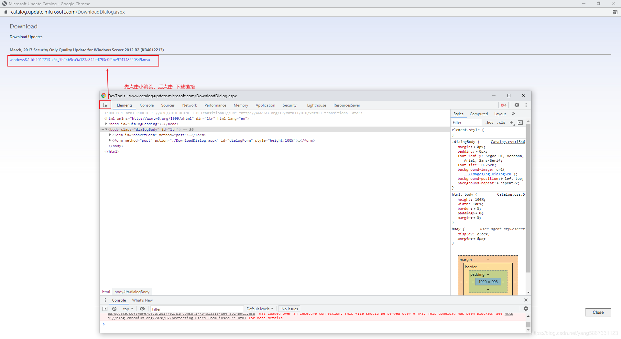Viewport: 621px width, 339px height.
Task: Open the ResourcesSaver tab
Action: tap(347, 105)
